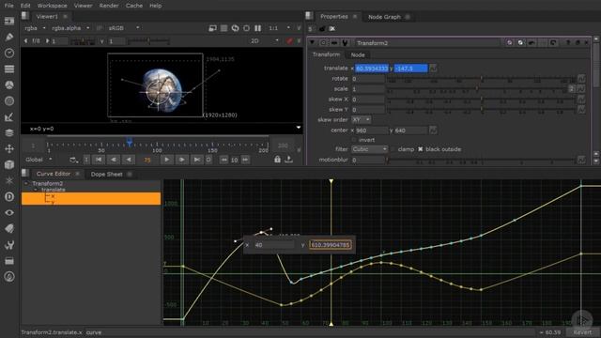601x338 pixels.
Task: Play forward in the viewer
Action: [167, 160]
